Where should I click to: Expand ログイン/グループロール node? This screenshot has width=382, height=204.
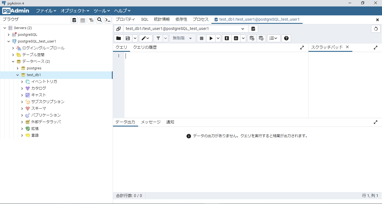13,48
